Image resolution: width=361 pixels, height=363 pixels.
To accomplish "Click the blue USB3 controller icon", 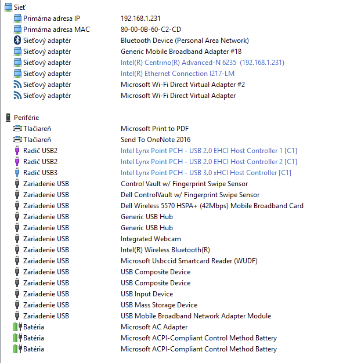I will [17, 173].
